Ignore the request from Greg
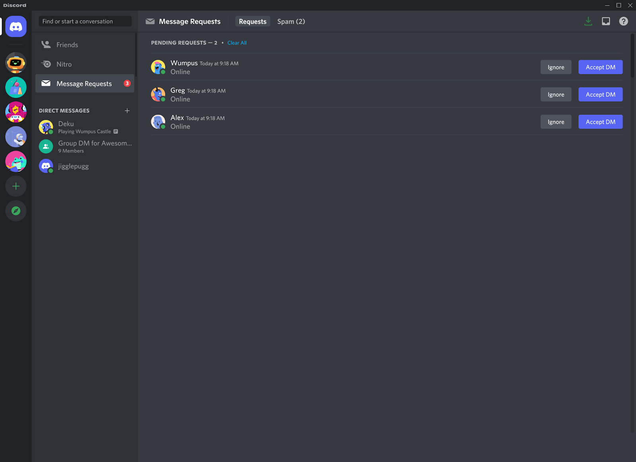Screen dimensions: 636x462 coord(556,94)
